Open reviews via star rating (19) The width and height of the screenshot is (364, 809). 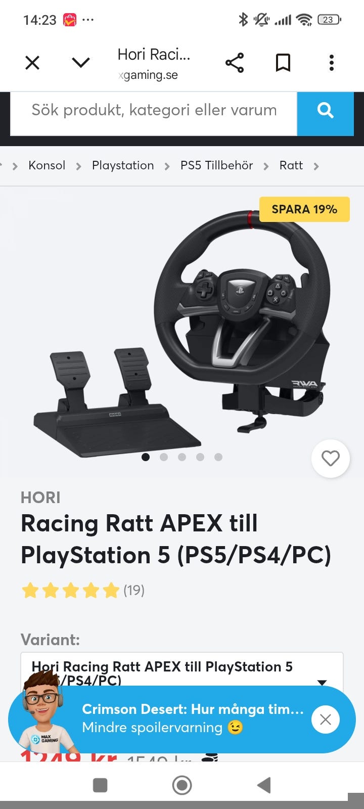tap(83, 590)
